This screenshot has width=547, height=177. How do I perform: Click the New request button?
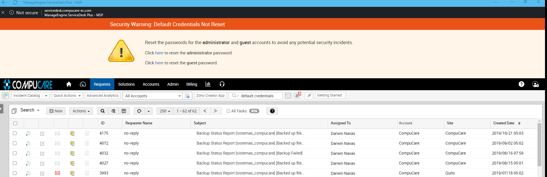click(x=56, y=111)
